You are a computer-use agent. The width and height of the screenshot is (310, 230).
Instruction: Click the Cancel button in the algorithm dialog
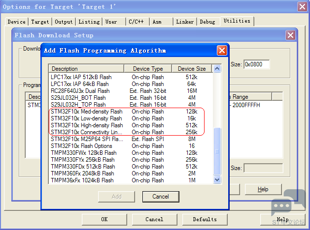161,197
